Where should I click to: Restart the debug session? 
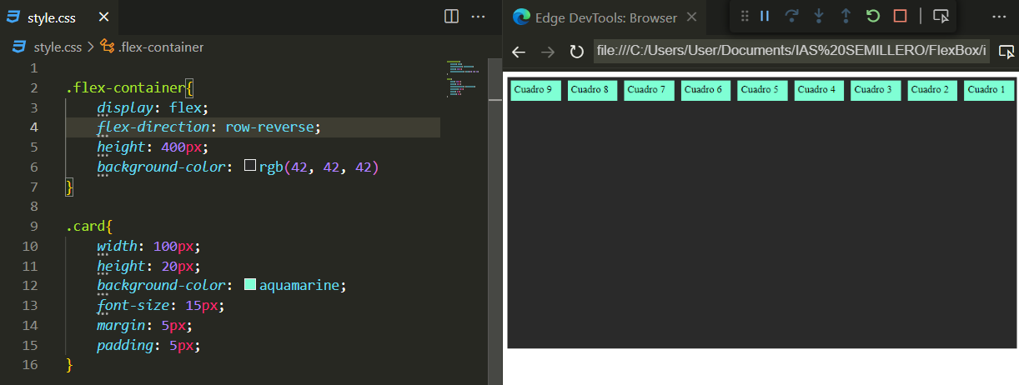[873, 16]
